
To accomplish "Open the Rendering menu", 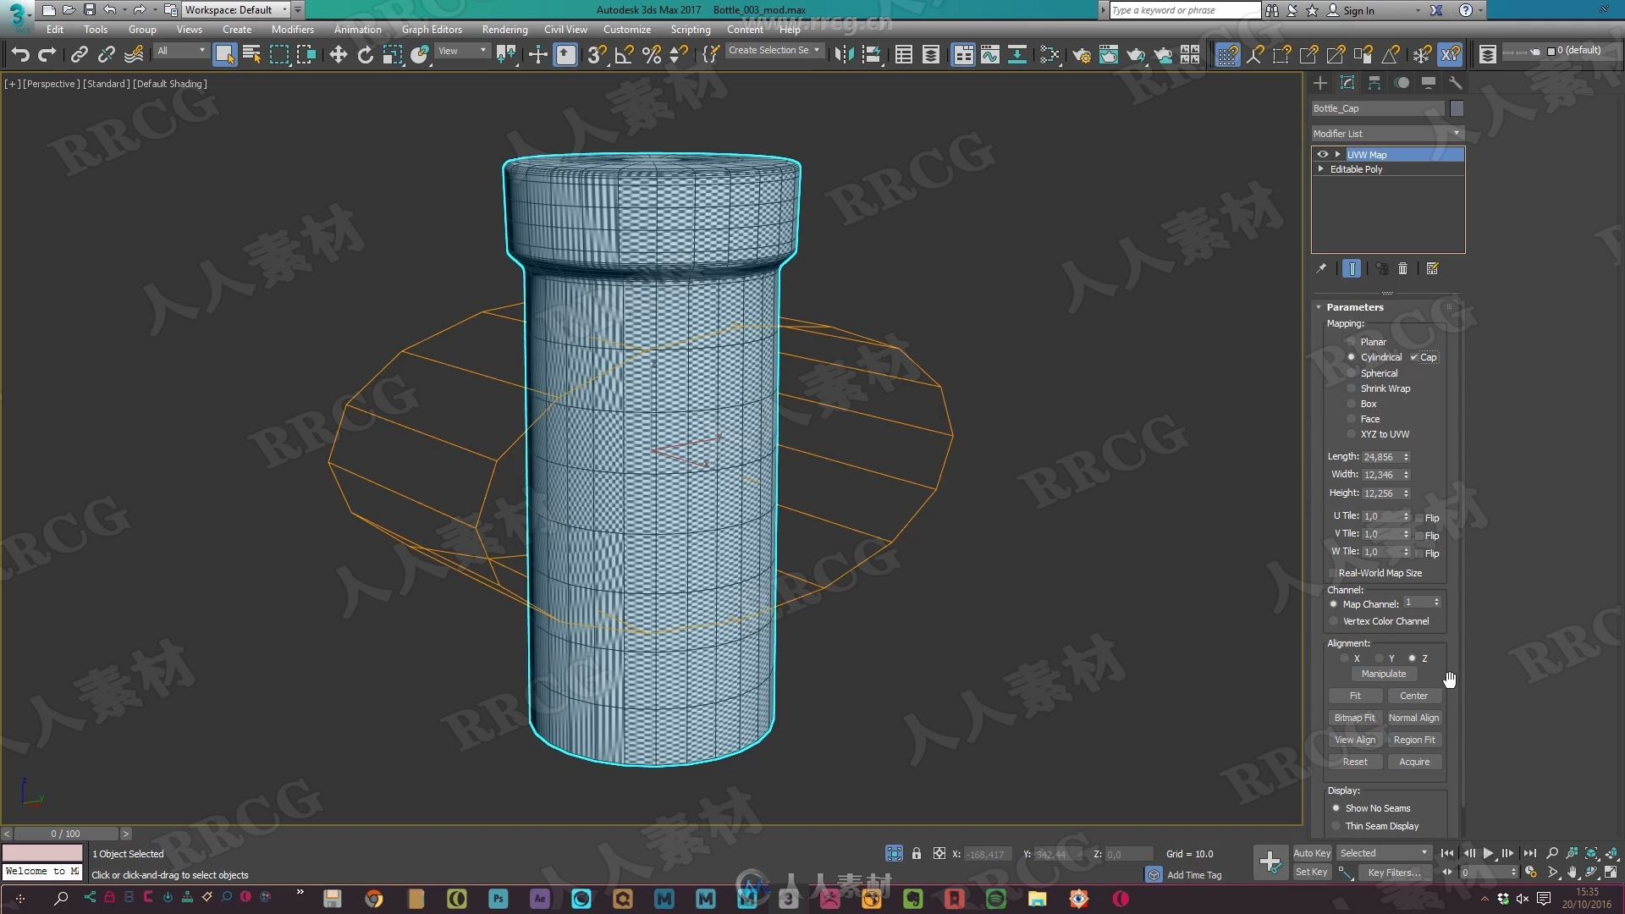I will click(504, 30).
